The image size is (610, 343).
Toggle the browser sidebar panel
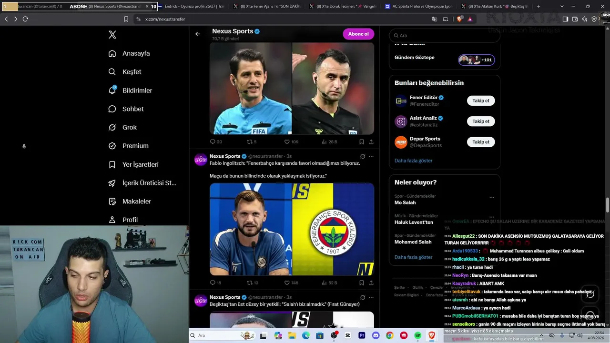click(565, 19)
